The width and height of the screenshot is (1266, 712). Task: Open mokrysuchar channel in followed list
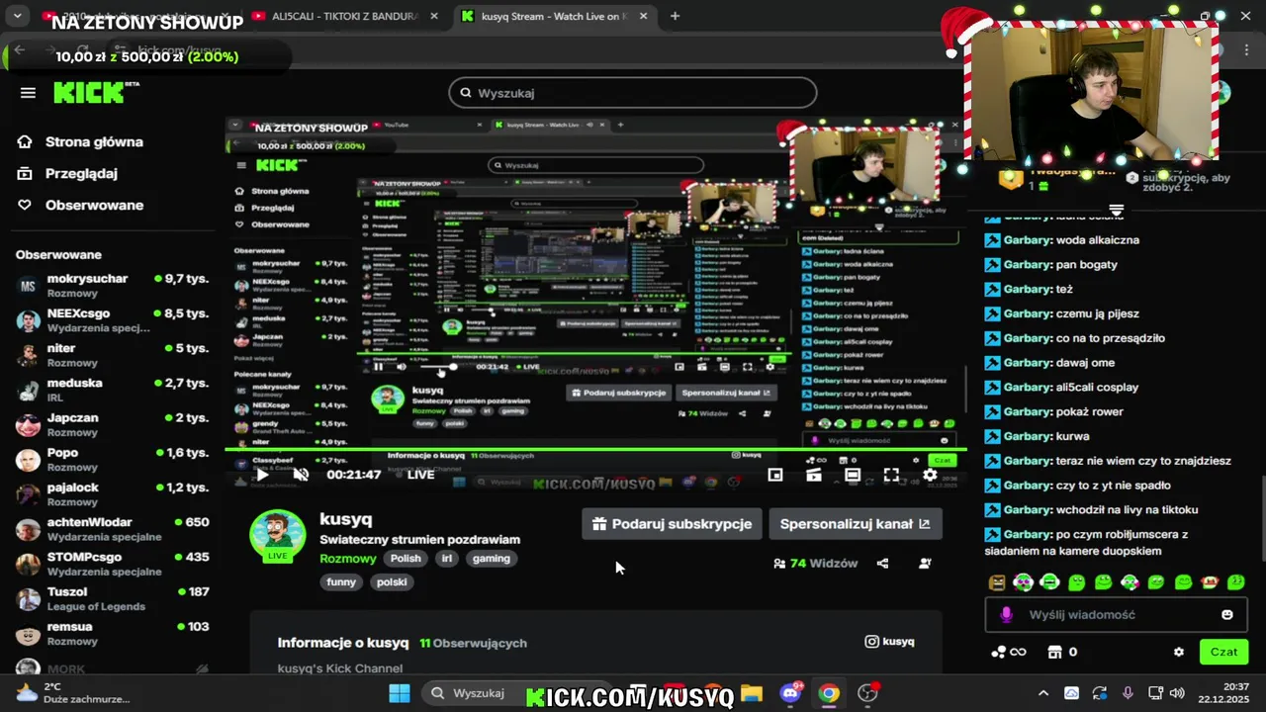[113, 286]
